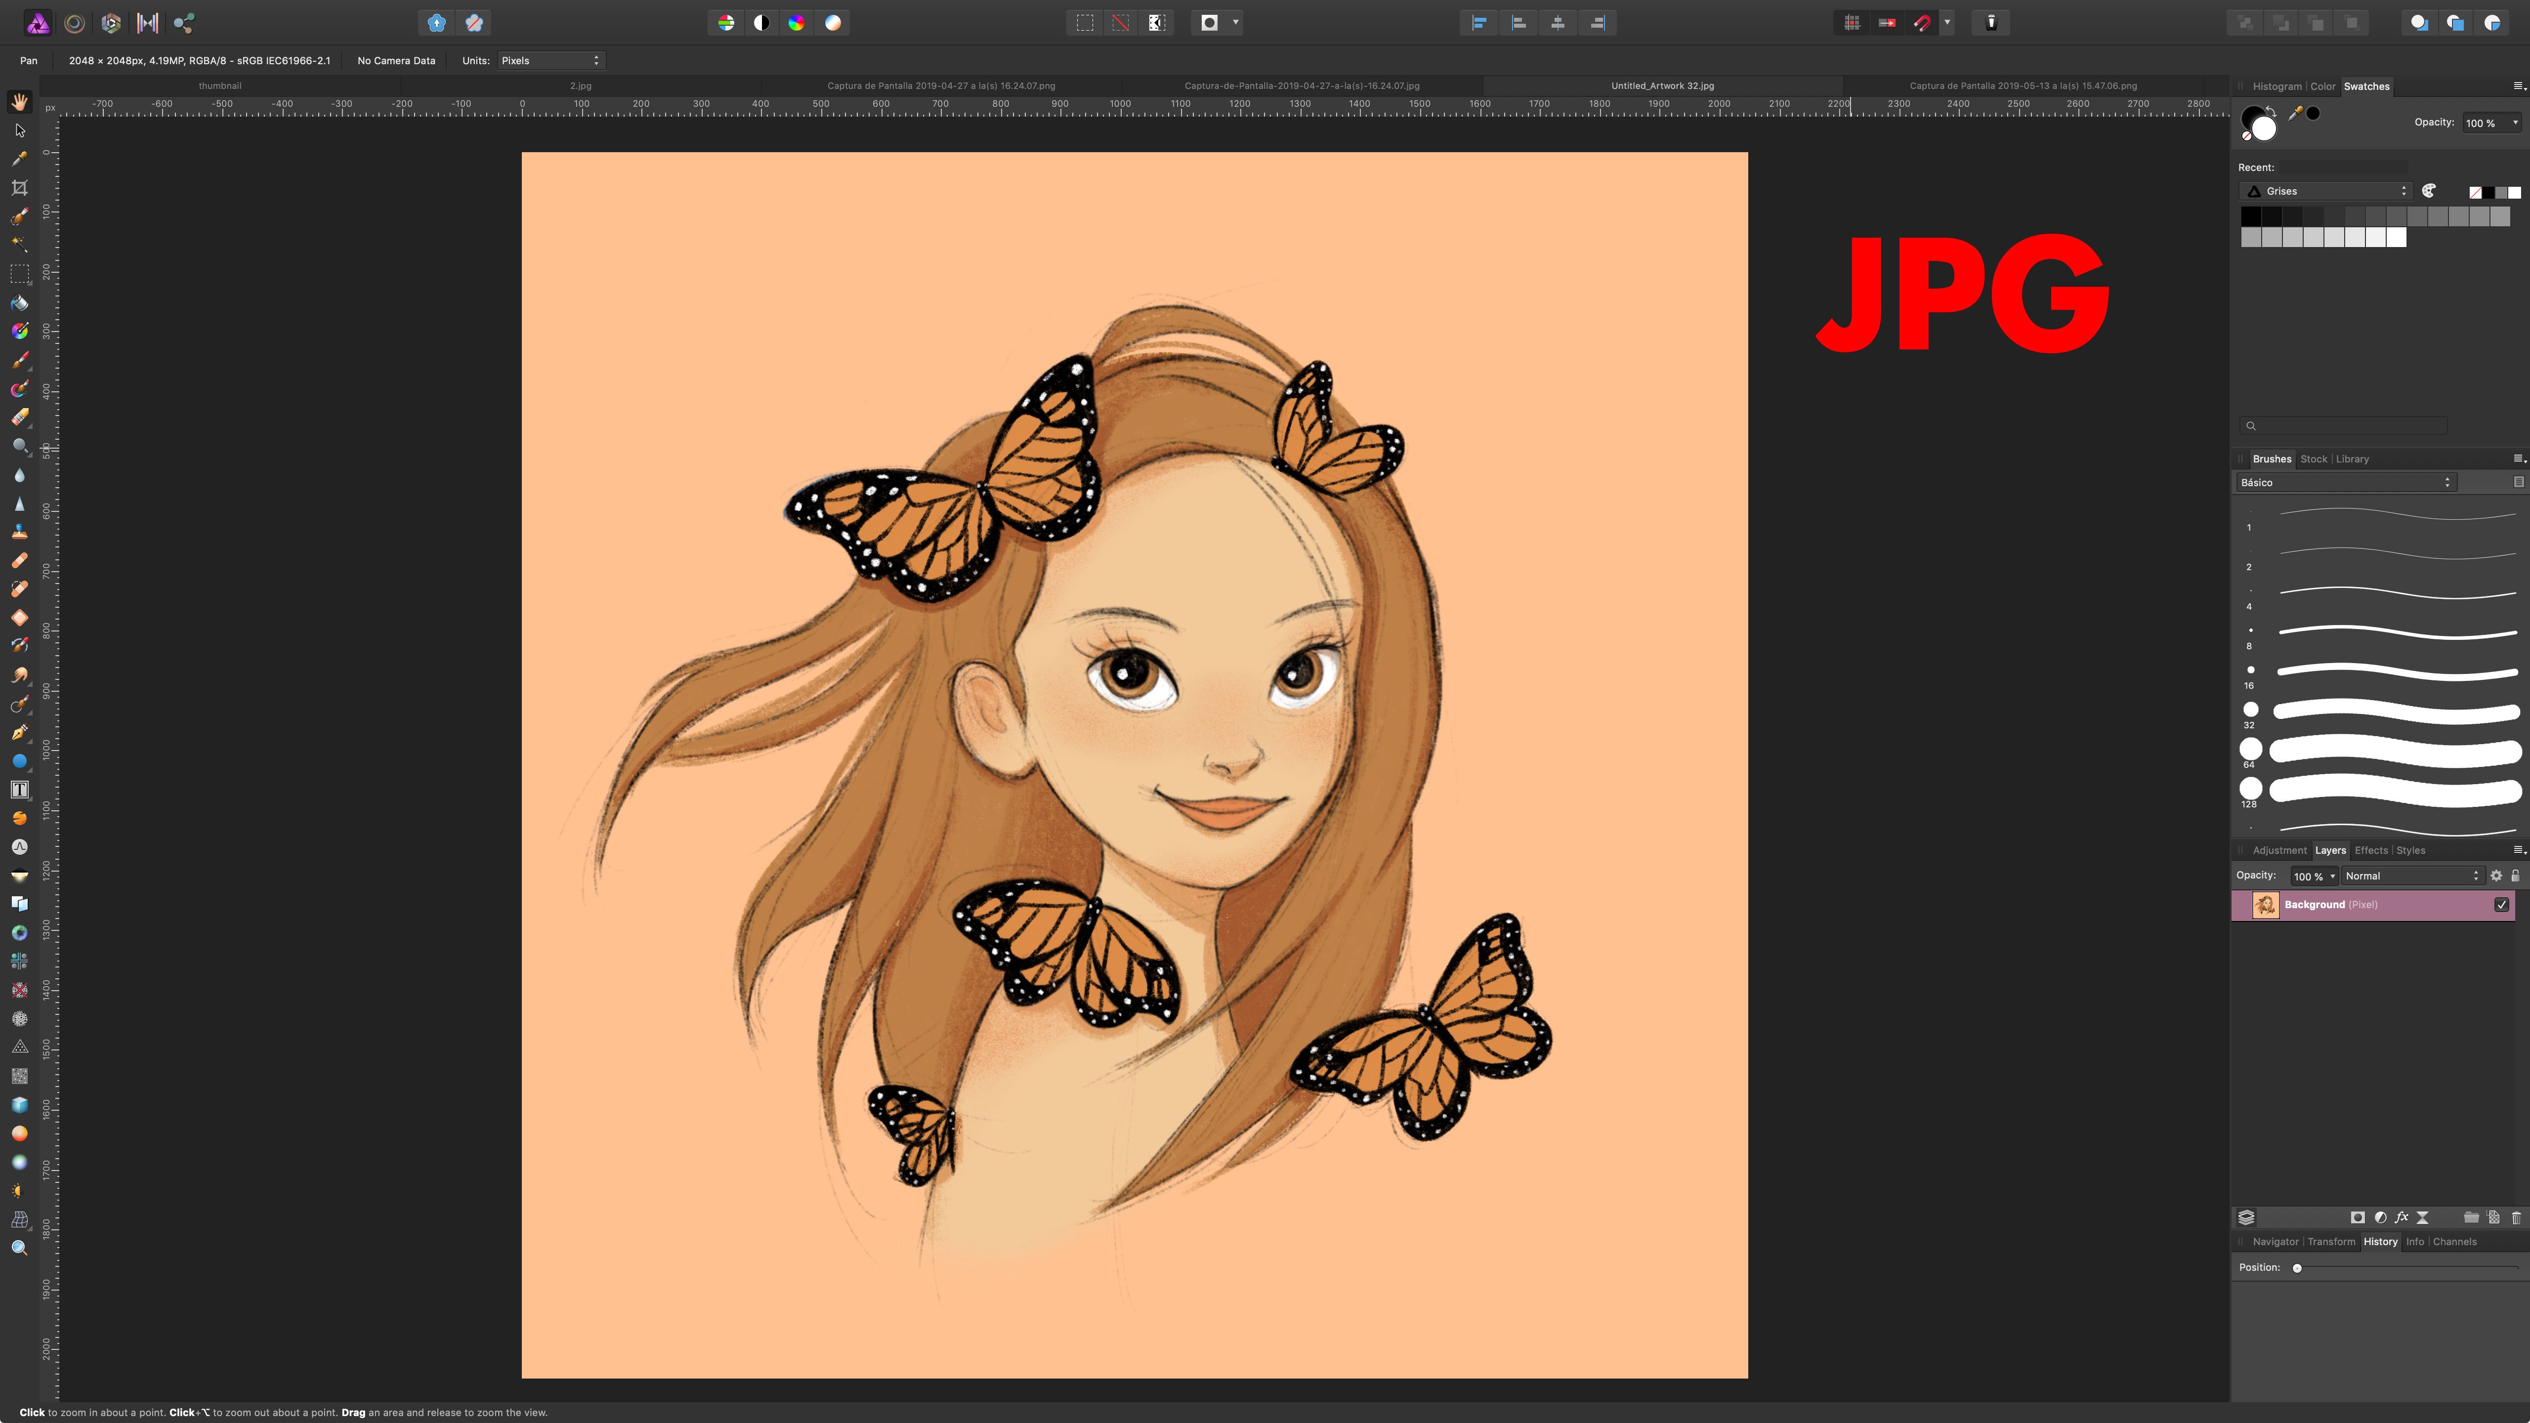Select the Move tool arrow
Image resolution: width=2530 pixels, height=1423 pixels.
click(20, 130)
